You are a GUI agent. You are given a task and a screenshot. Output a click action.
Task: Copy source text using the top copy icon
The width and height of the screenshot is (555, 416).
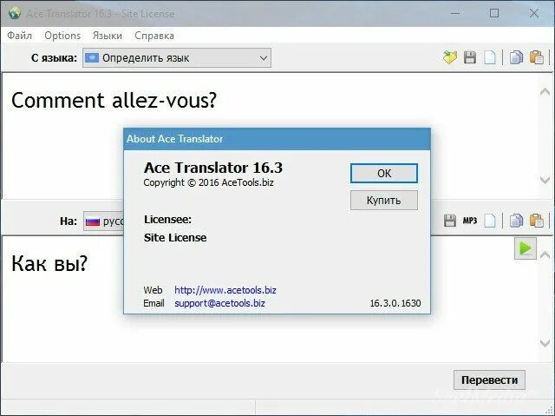pyautogui.click(x=516, y=57)
